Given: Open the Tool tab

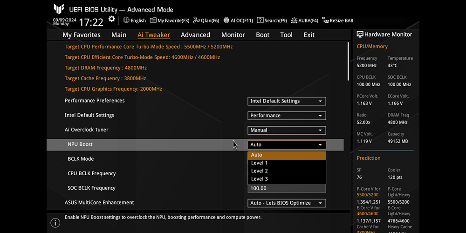Looking at the screenshot, I should point(286,35).
